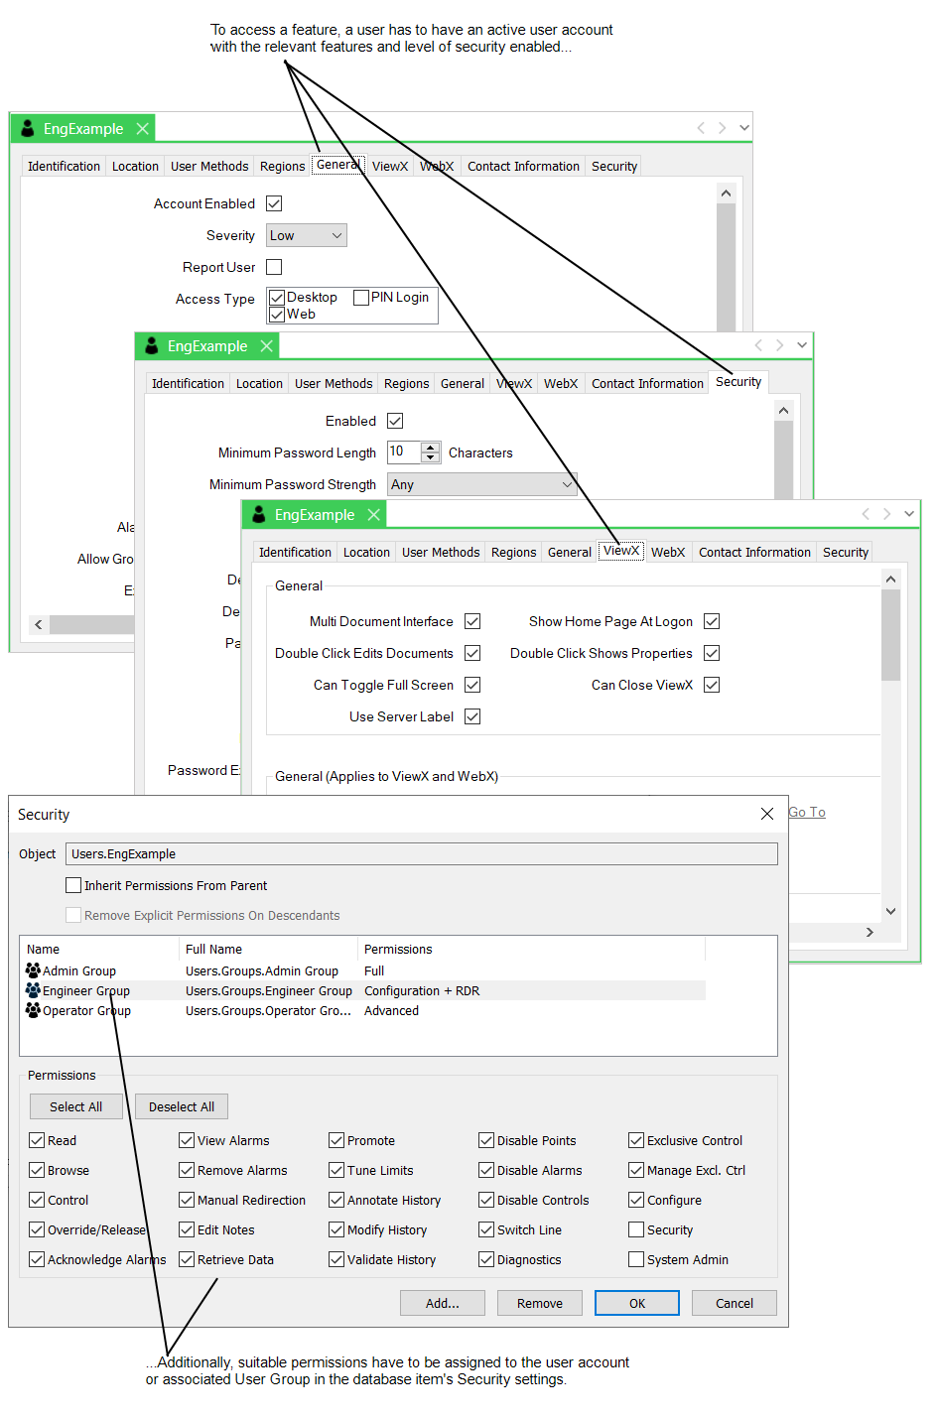Click next-tab arrow in the ViewX window

886,514
